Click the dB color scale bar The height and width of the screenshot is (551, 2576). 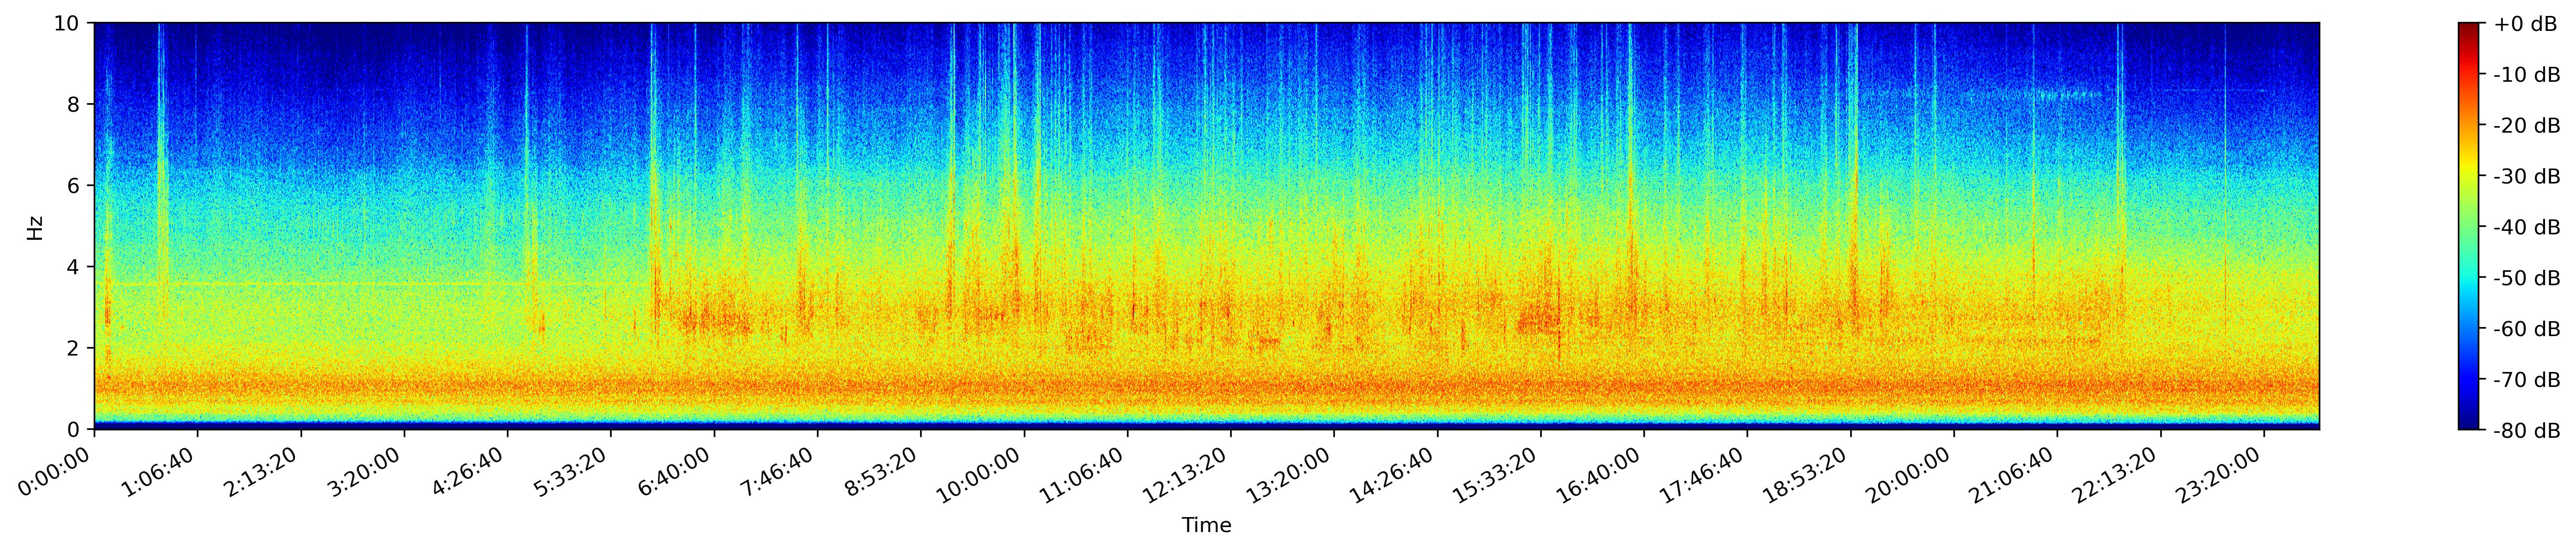tap(2469, 226)
